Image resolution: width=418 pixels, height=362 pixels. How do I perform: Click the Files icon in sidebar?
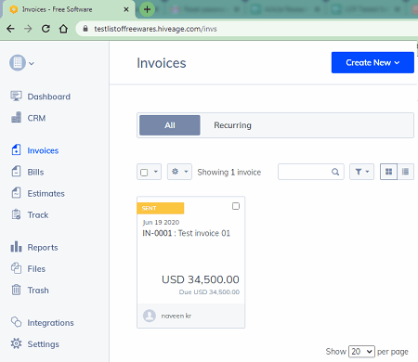pyautogui.click(x=16, y=268)
